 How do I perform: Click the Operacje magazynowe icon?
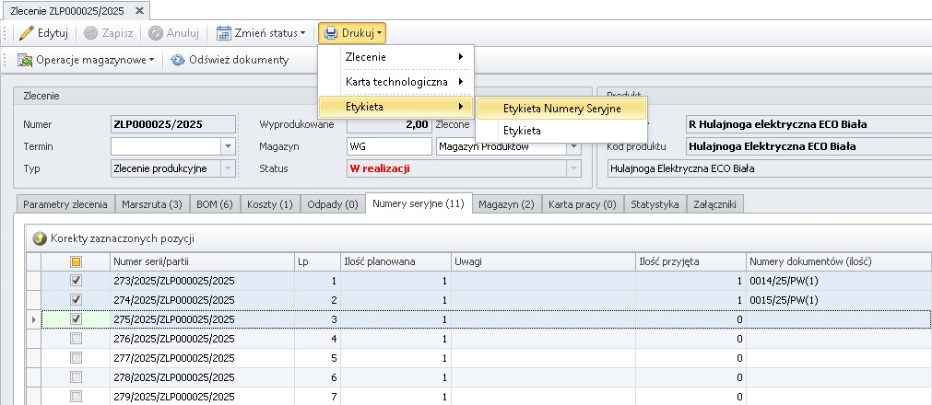pos(24,60)
